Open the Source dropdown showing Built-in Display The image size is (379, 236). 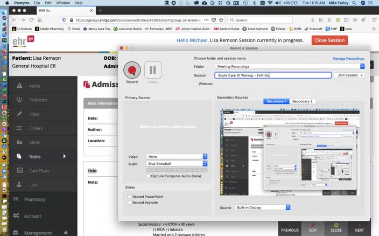[x=262, y=207]
